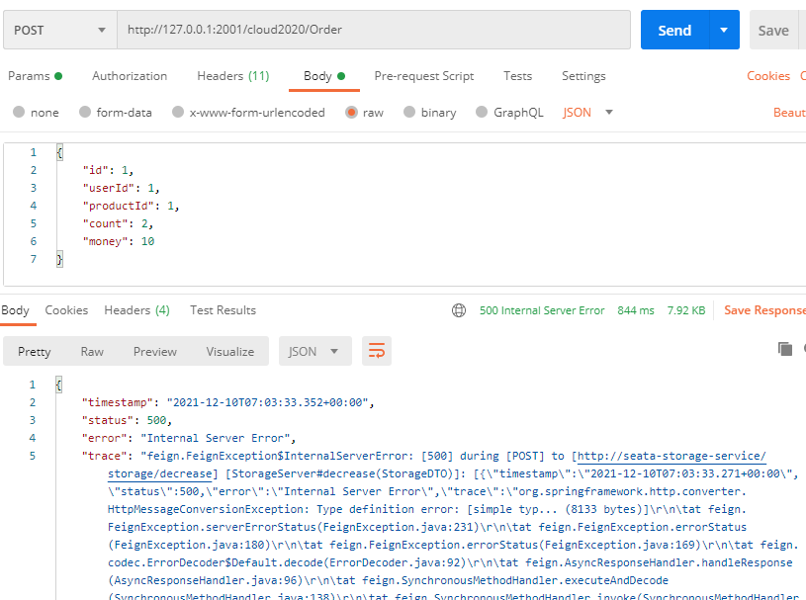Click the 844 ms response time
Image resolution: width=806 pixels, height=600 pixels.
(x=635, y=310)
